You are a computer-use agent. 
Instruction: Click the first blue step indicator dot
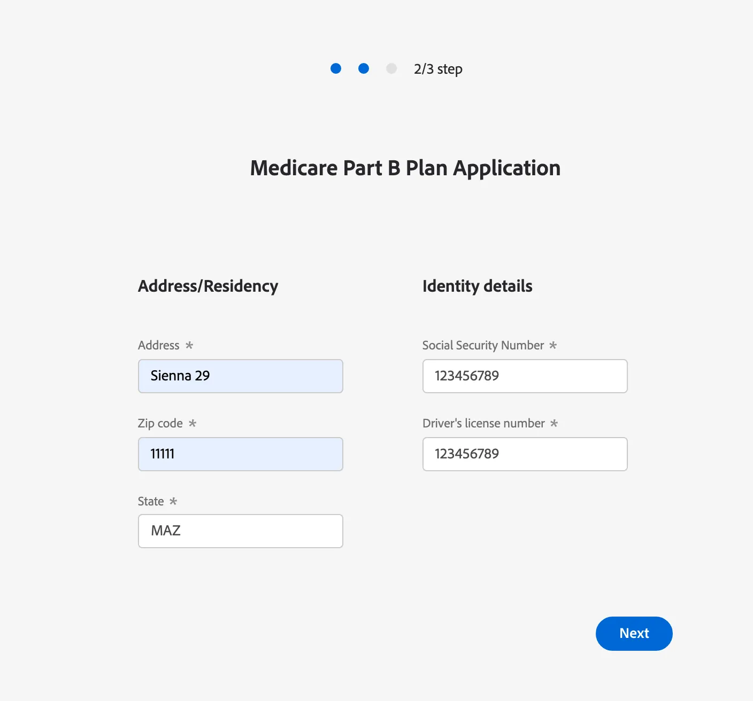click(336, 68)
